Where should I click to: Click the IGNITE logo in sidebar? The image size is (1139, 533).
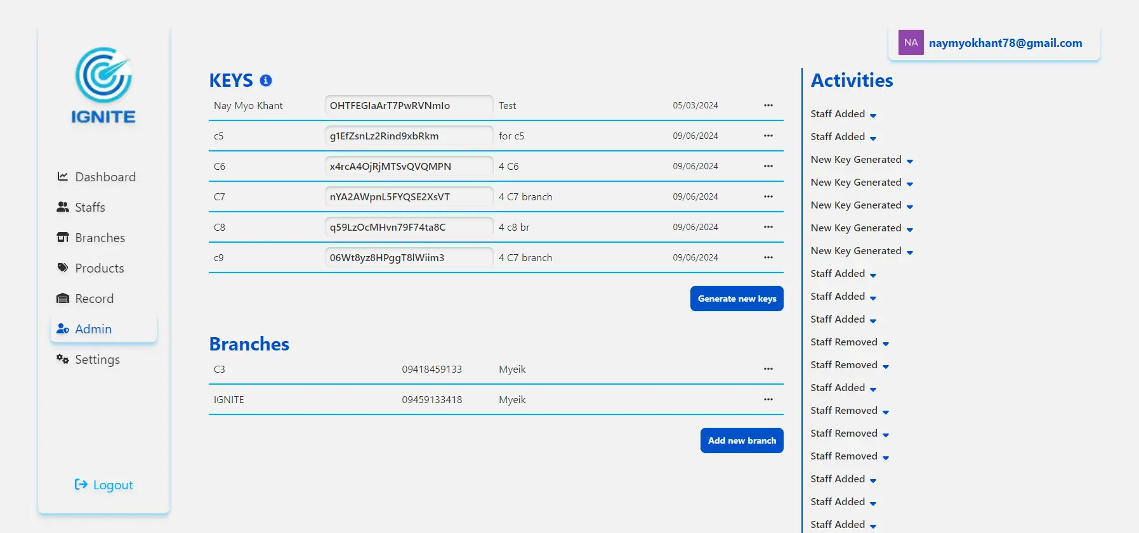point(103,86)
